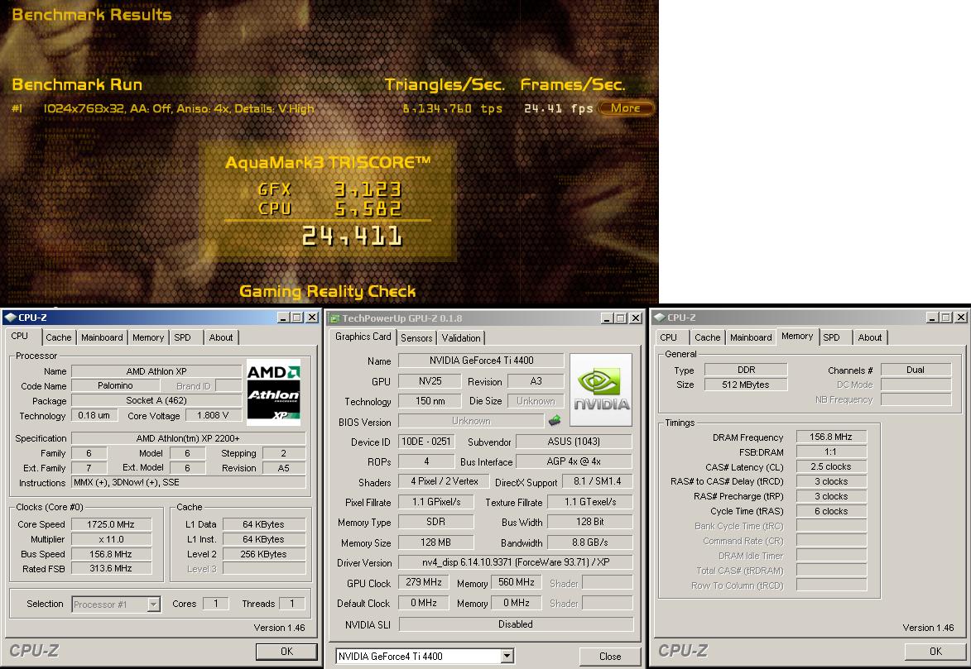Click the NVIDIA SLI Disabled field
This screenshot has width=971, height=669.
coord(516,624)
